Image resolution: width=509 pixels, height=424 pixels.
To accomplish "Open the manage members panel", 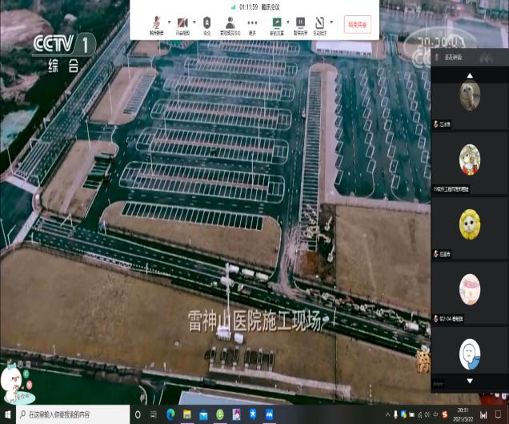I will pos(230,23).
